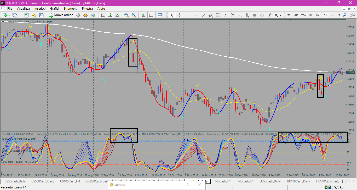Open the search magnifier icon
The image size is (357, 190).
tap(345, 15)
